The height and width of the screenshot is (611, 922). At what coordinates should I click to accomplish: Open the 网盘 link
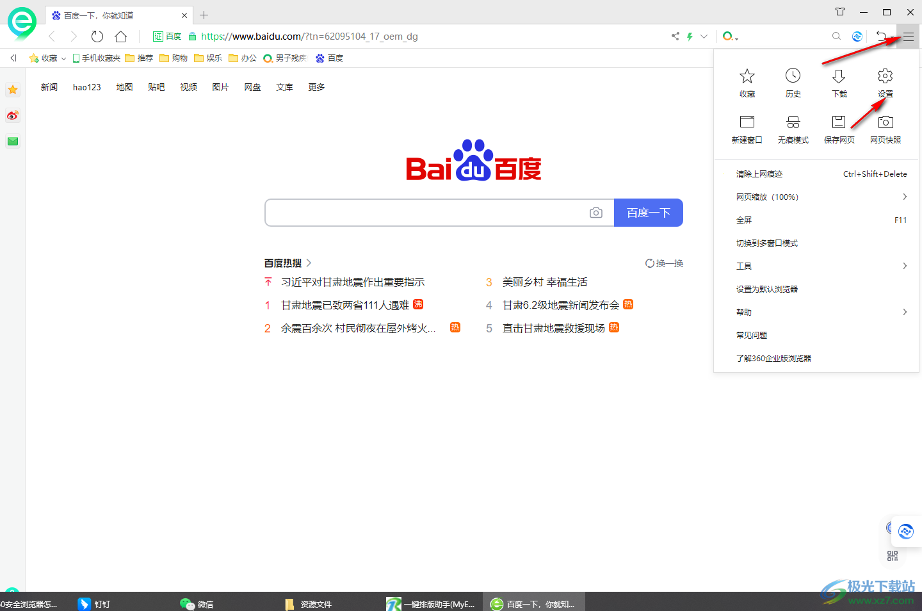click(x=252, y=87)
